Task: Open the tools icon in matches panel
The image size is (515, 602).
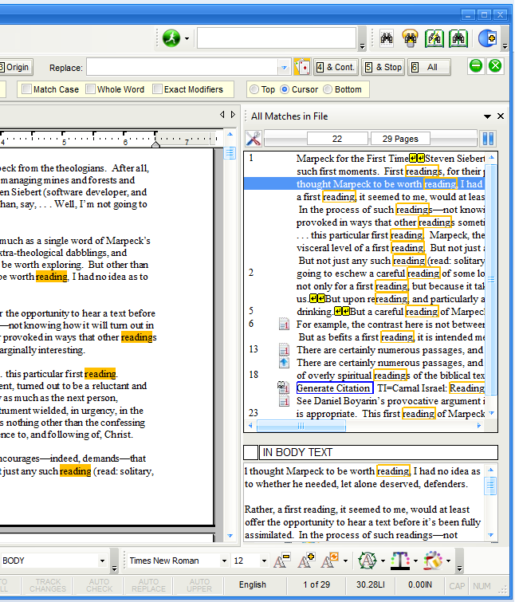Action: click(254, 139)
